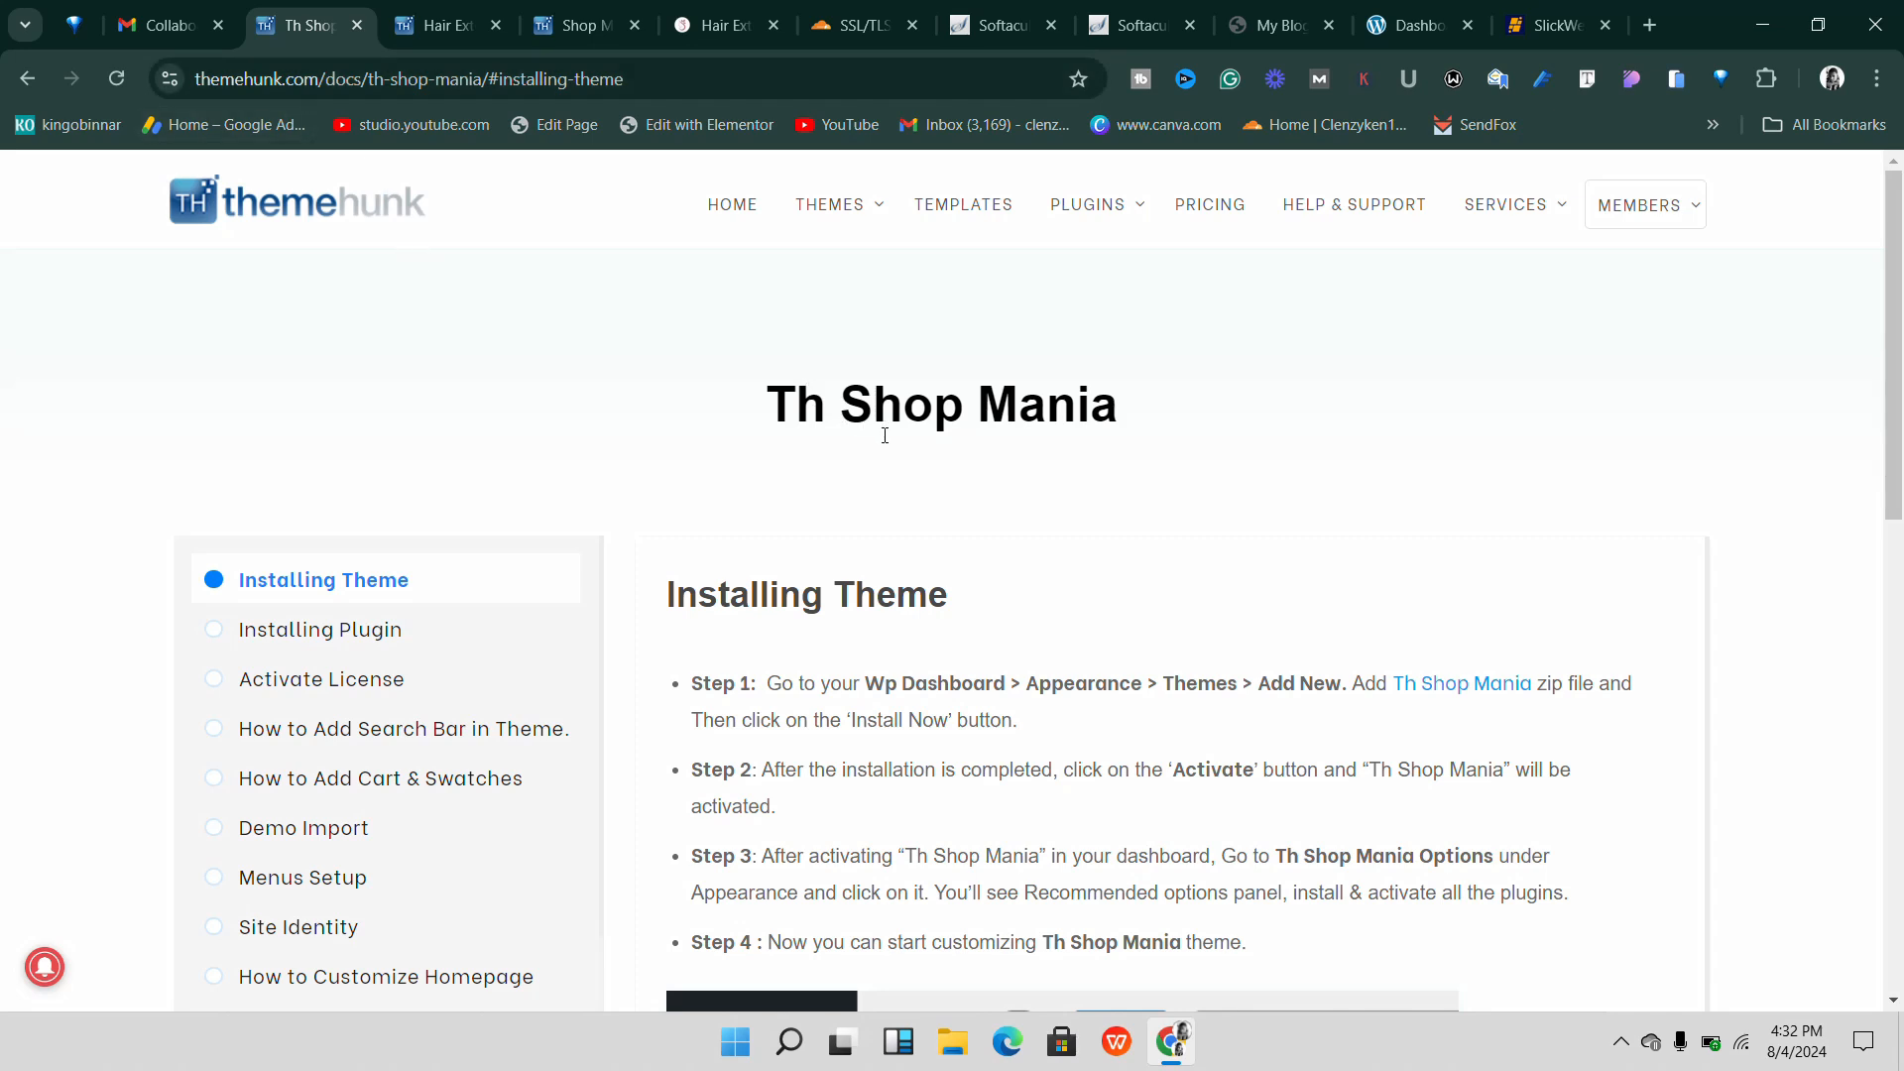Click the blue feather extension icon
The height and width of the screenshot is (1071, 1904).
[1542, 79]
